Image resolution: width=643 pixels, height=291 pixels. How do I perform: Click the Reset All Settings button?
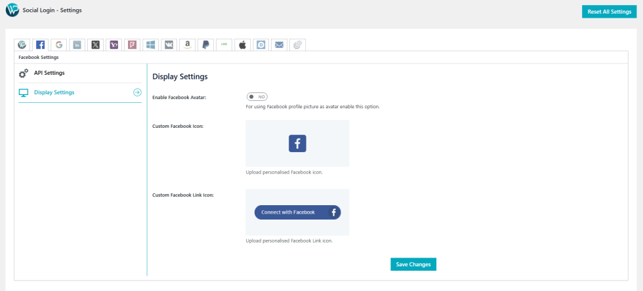coord(609,11)
